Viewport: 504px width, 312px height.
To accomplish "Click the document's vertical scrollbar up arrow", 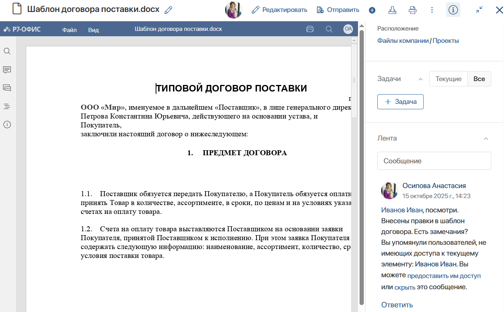I will 354,40.
